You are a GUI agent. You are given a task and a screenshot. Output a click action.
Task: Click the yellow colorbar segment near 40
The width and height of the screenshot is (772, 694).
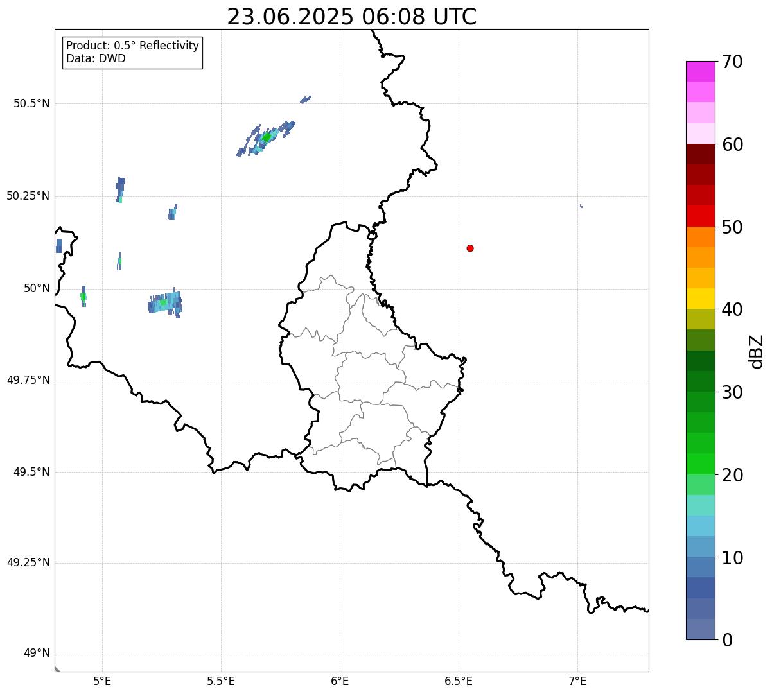click(701, 299)
